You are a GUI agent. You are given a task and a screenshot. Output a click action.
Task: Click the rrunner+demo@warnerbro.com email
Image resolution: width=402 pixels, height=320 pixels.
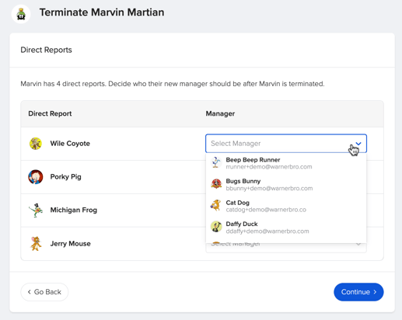(269, 167)
